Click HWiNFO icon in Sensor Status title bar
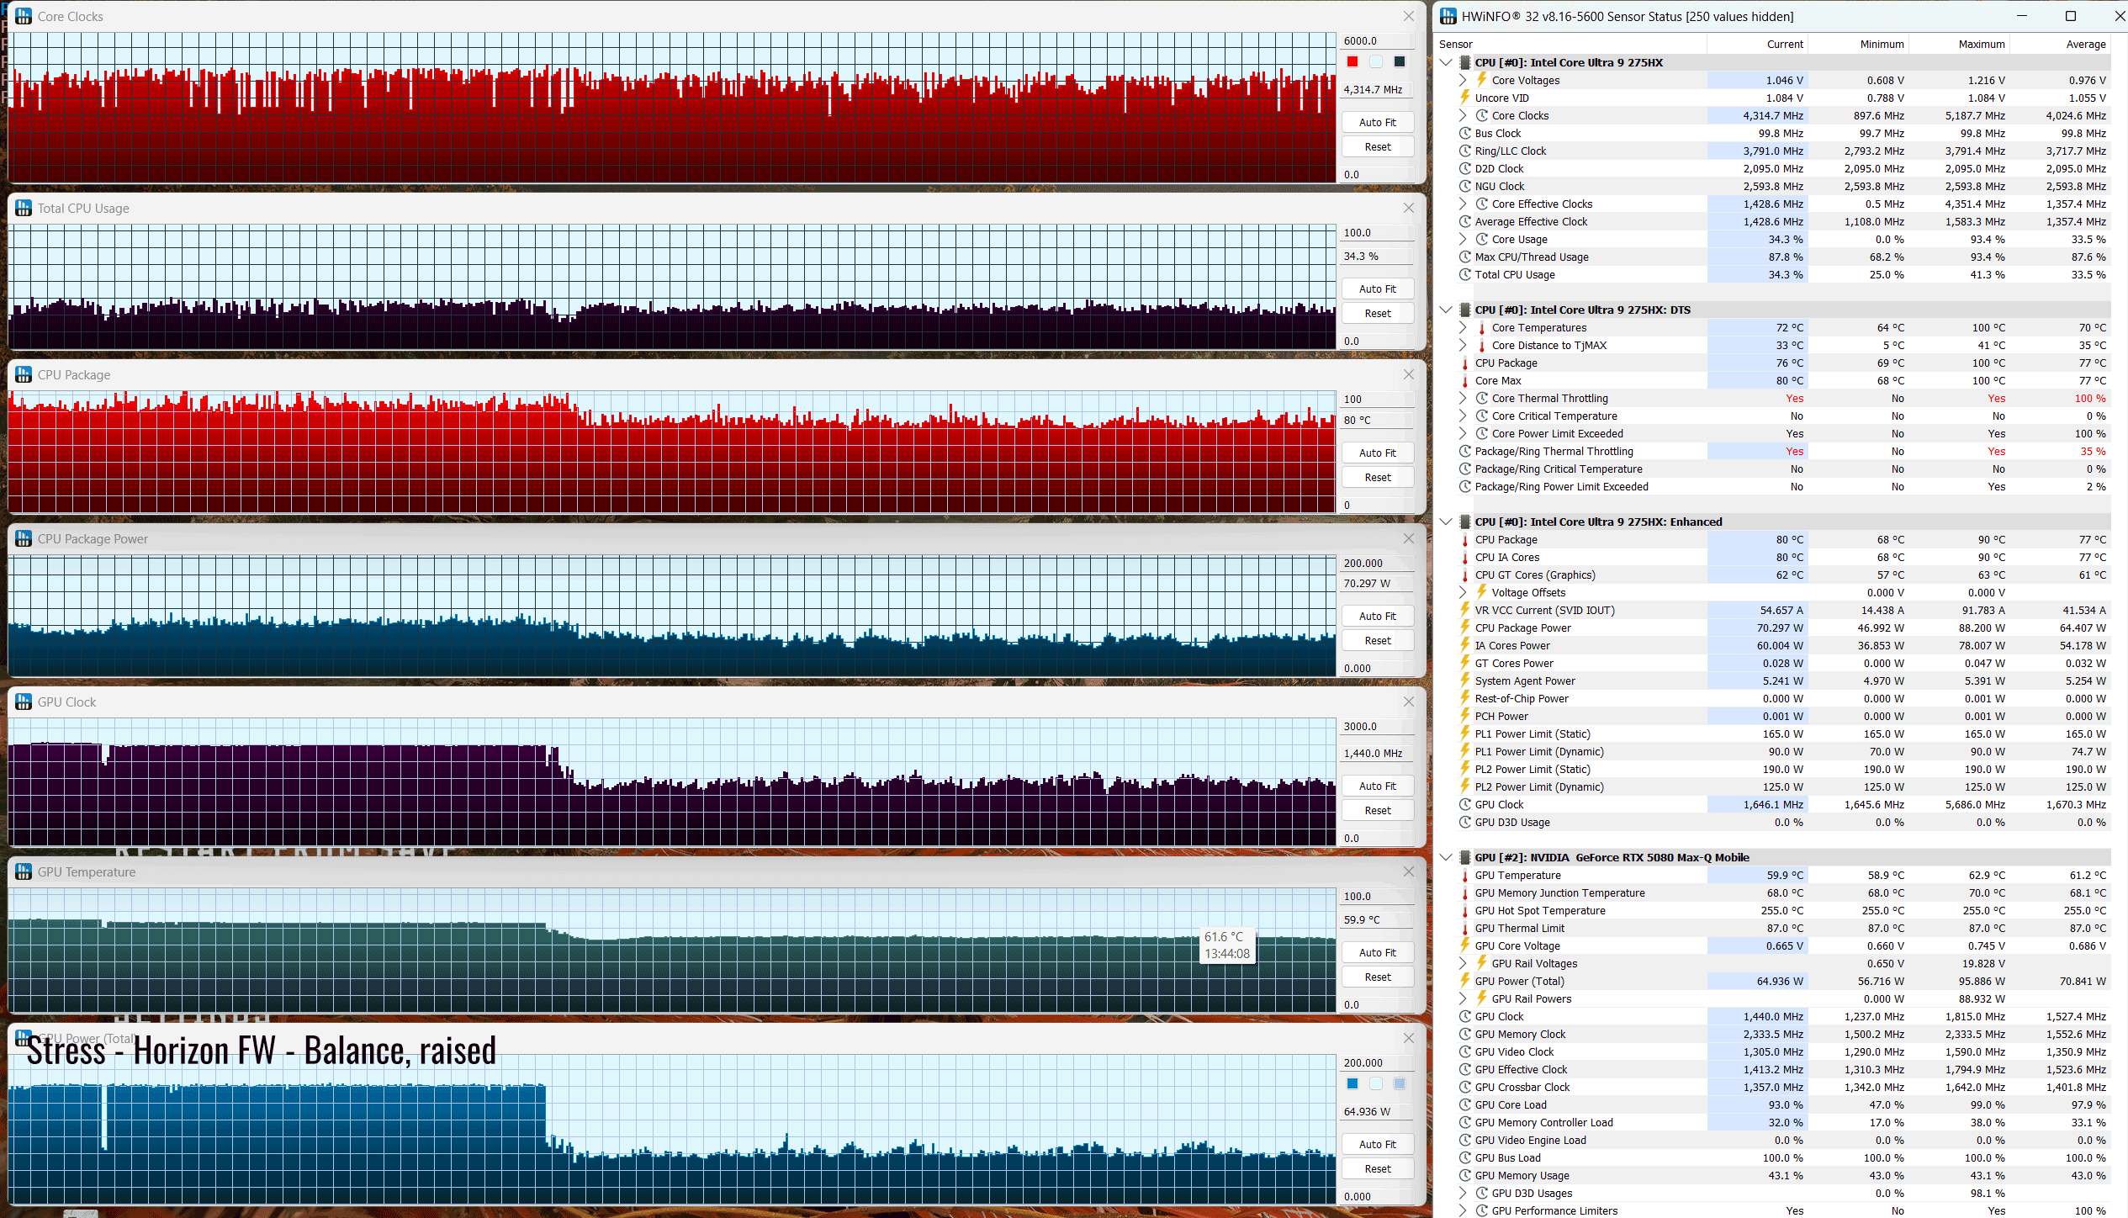 [x=1448, y=16]
